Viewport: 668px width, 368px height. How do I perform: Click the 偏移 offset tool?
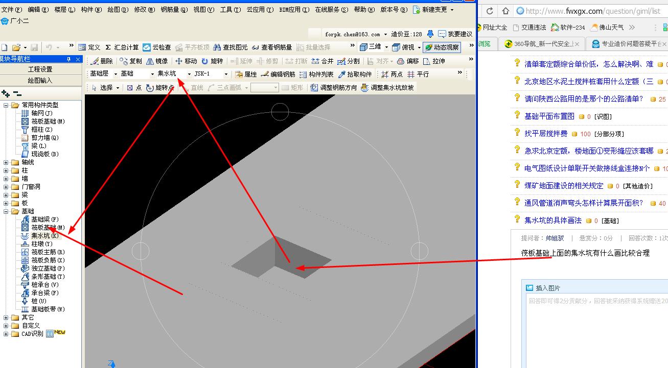click(x=408, y=61)
